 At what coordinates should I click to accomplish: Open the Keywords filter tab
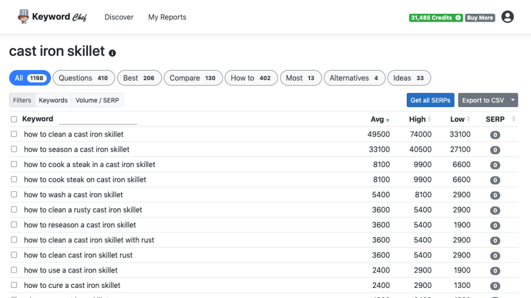point(53,100)
